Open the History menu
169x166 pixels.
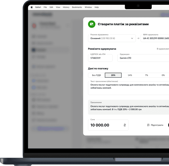pos(66,7)
